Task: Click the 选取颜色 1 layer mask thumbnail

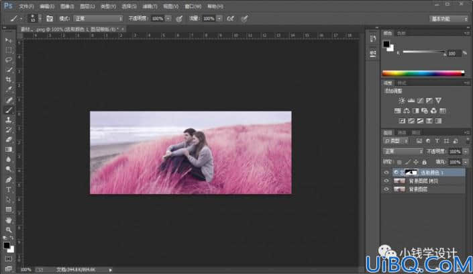Action: [x=411, y=173]
